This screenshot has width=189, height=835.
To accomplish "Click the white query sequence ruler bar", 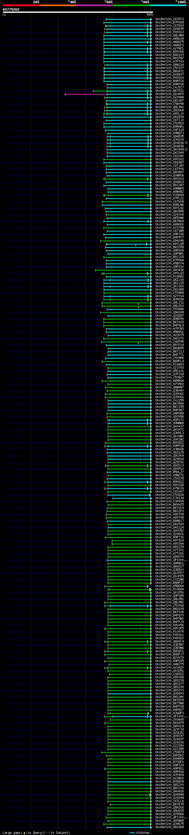I will (x=78, y=12).
